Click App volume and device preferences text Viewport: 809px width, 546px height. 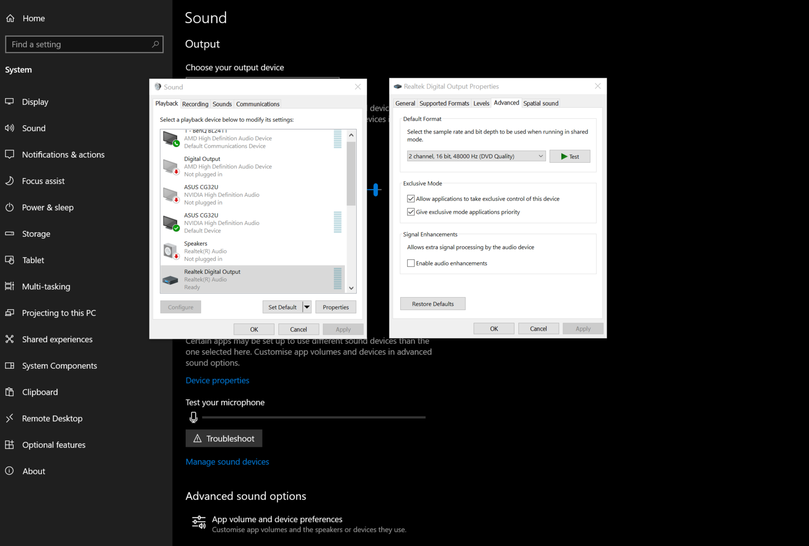click(277, 519)
